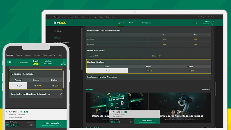Image resolution: width=231 pixels, height=130 pixels.
Task: Tap Cassino Ao-Vivo in phone top menu
Action: click(x=49, y=55)
